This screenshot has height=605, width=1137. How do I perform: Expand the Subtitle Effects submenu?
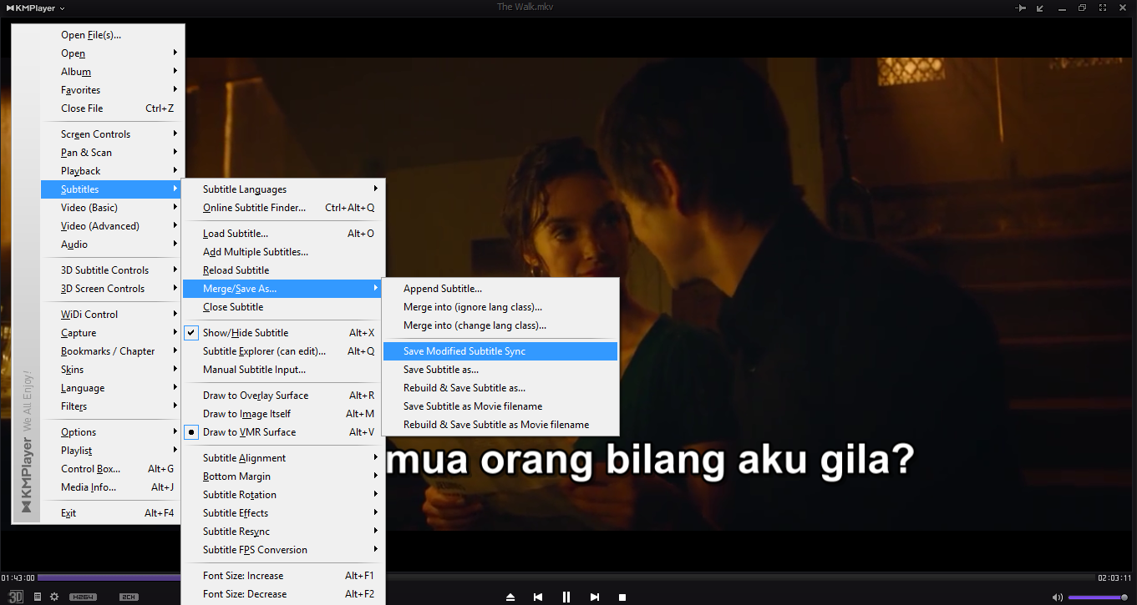tap(283, 513)
